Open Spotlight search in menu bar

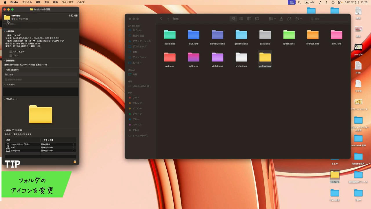(299, 2)
